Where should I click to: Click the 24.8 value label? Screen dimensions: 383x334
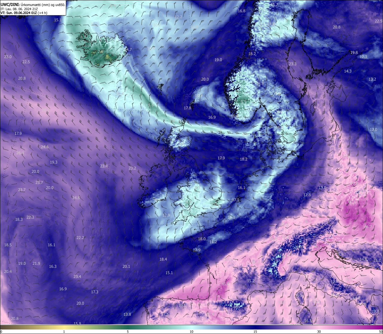(x=76, y=198)
